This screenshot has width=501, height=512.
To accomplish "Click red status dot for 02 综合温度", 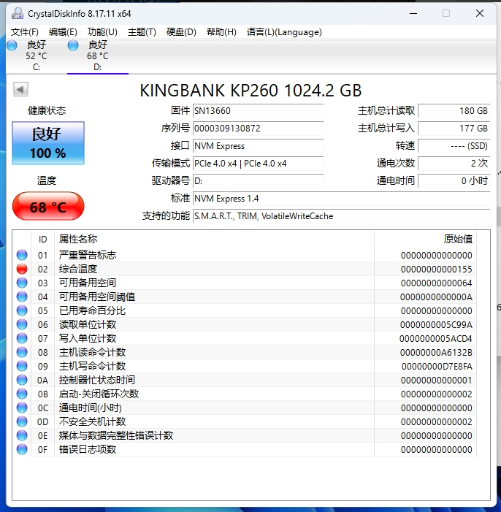I will 22,269.
